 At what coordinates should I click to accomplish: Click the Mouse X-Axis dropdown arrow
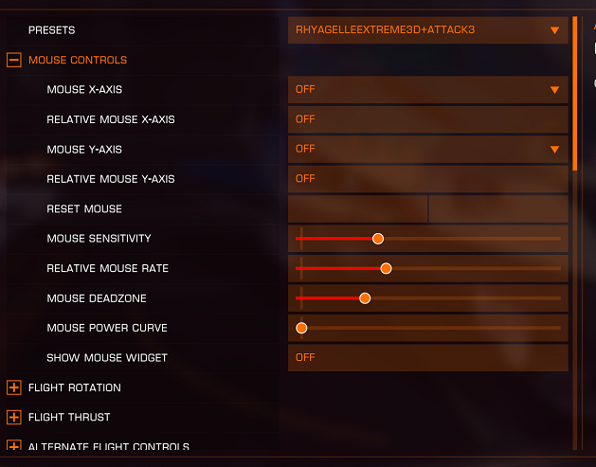coord(554,90)
